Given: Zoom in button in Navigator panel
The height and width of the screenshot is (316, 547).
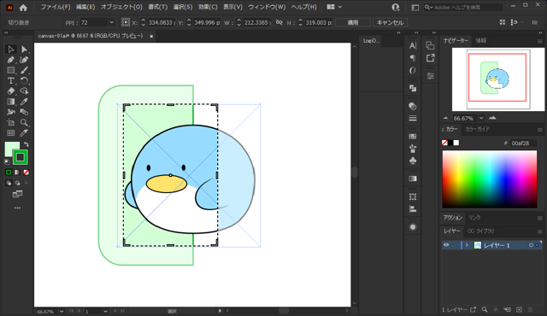Looking at the screenshot, I should pyautogui.click(x=492, y=118).
